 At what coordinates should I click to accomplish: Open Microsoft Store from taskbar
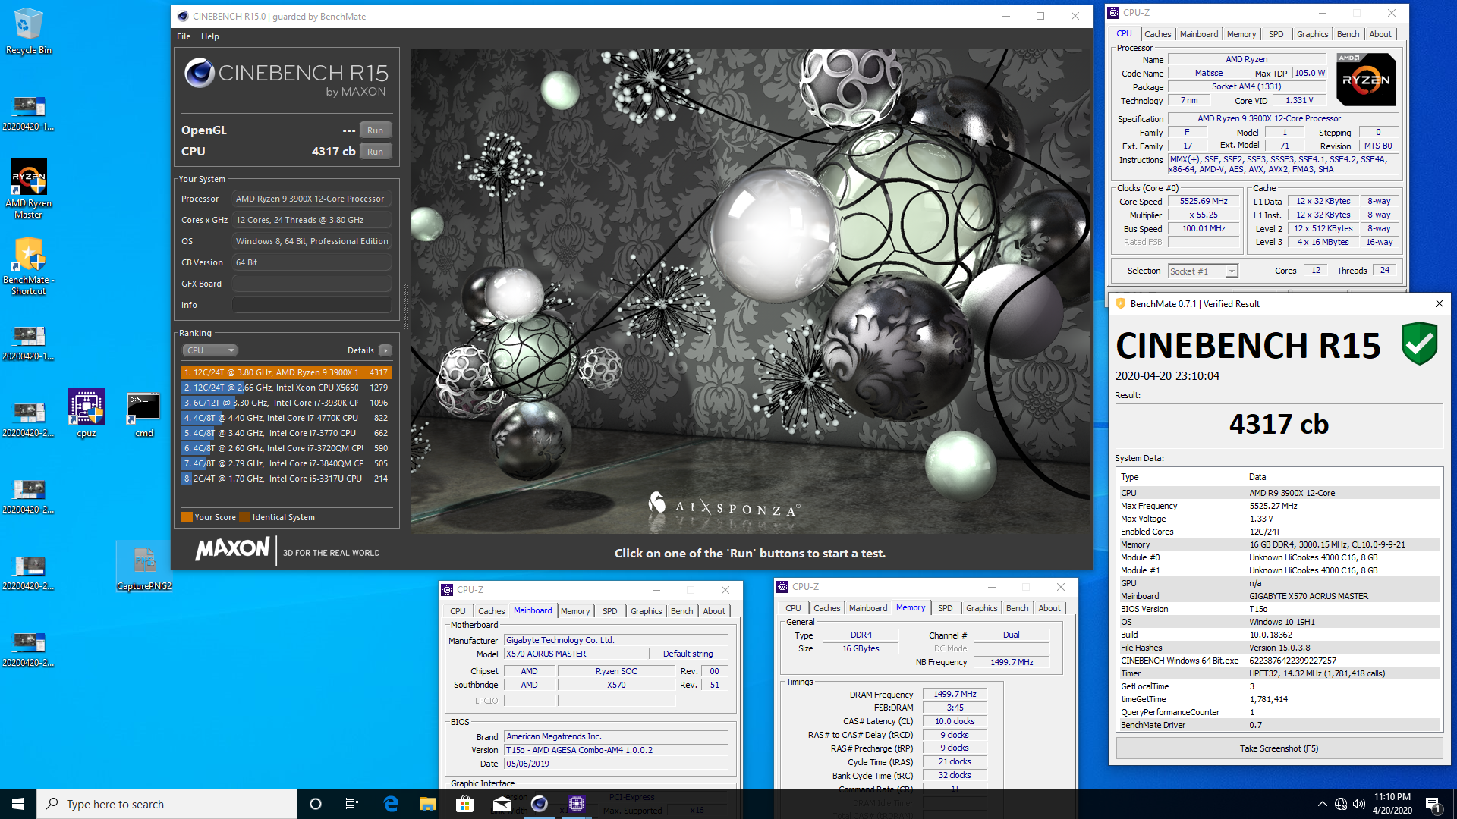click(x=464, y=804)
